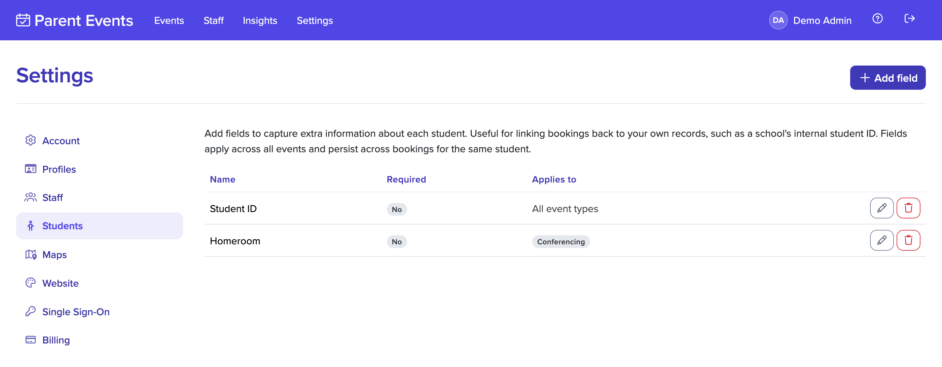Image resolution: width=942 pixels, height=367 pixels.
Task: Click the Demo Admin user name
Action: pos(822,21)
